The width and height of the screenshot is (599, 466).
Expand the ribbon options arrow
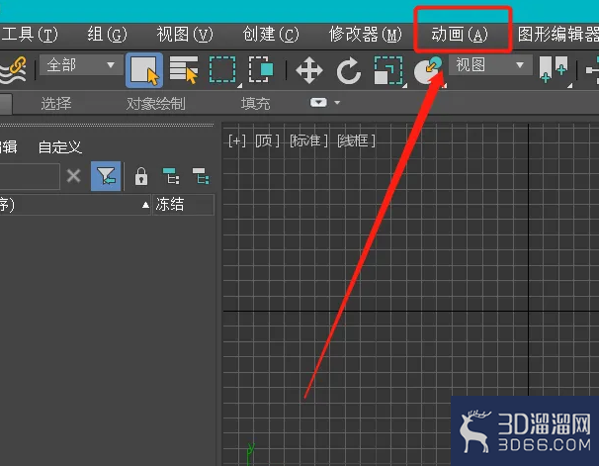coord(337,103)
